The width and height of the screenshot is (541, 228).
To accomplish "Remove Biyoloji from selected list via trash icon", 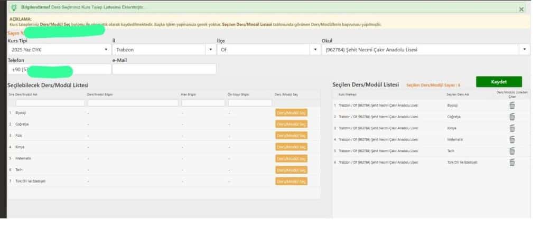I will pyautogui.click(x=511, y=106).
